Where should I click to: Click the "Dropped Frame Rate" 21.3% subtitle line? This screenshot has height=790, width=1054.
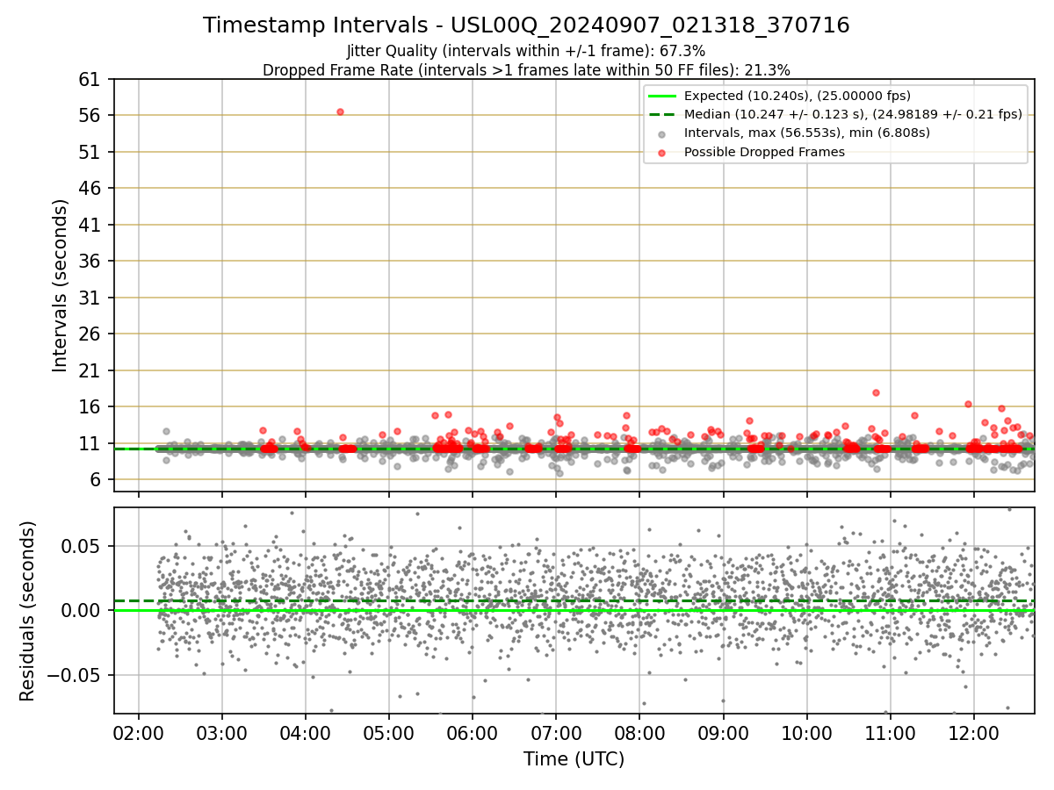click(526, 70)
